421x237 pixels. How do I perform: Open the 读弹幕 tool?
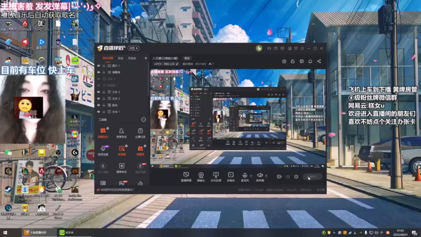[x=122, y=151]
